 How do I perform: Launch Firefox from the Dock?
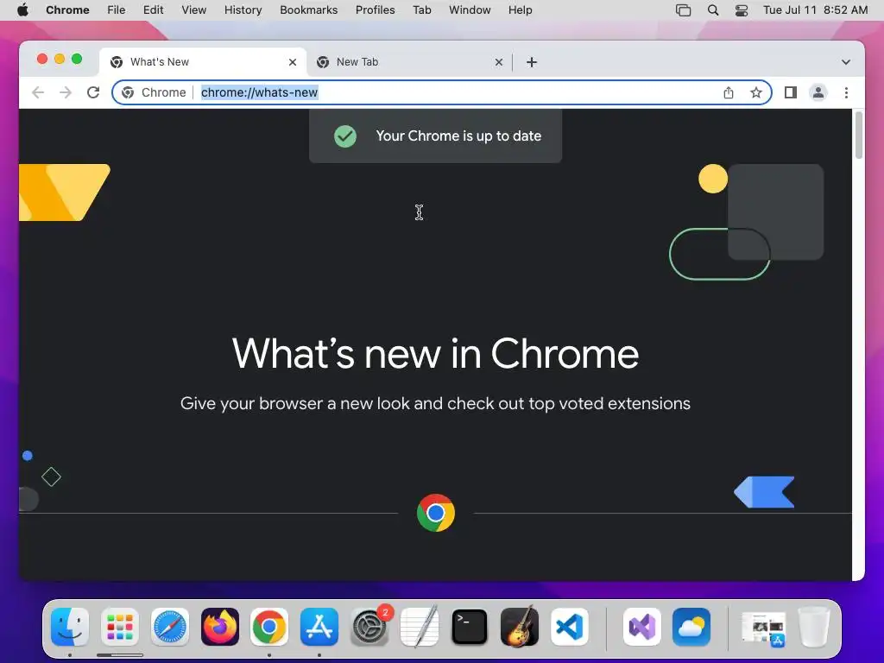220,627
